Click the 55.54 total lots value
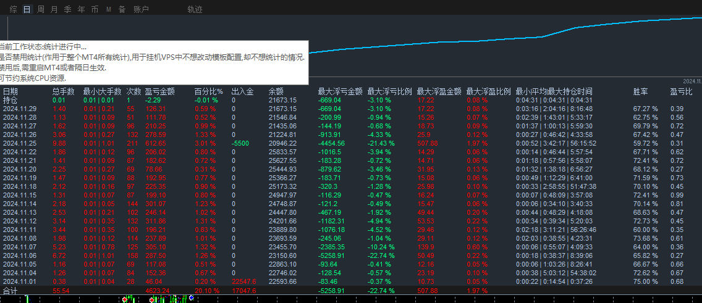Image resolution: width=702 pixels, height=303 pixels. [x=62, y=290]
